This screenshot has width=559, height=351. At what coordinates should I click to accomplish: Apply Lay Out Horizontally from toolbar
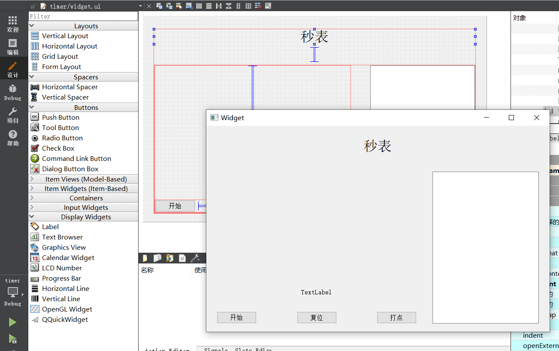199,6
